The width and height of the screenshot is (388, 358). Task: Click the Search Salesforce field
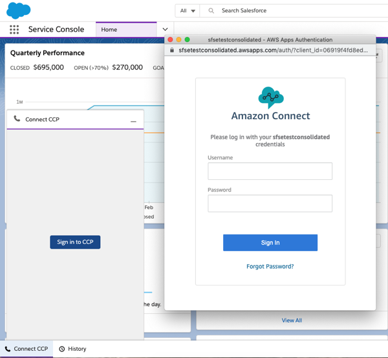(294, 10)
